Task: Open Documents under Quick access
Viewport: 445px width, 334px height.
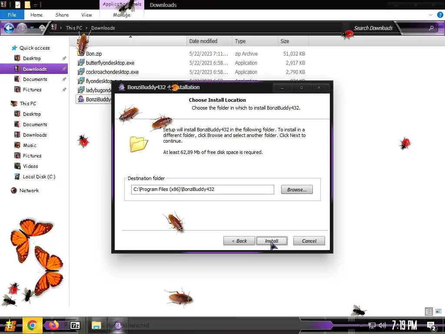Action: [x=35, y=79]
